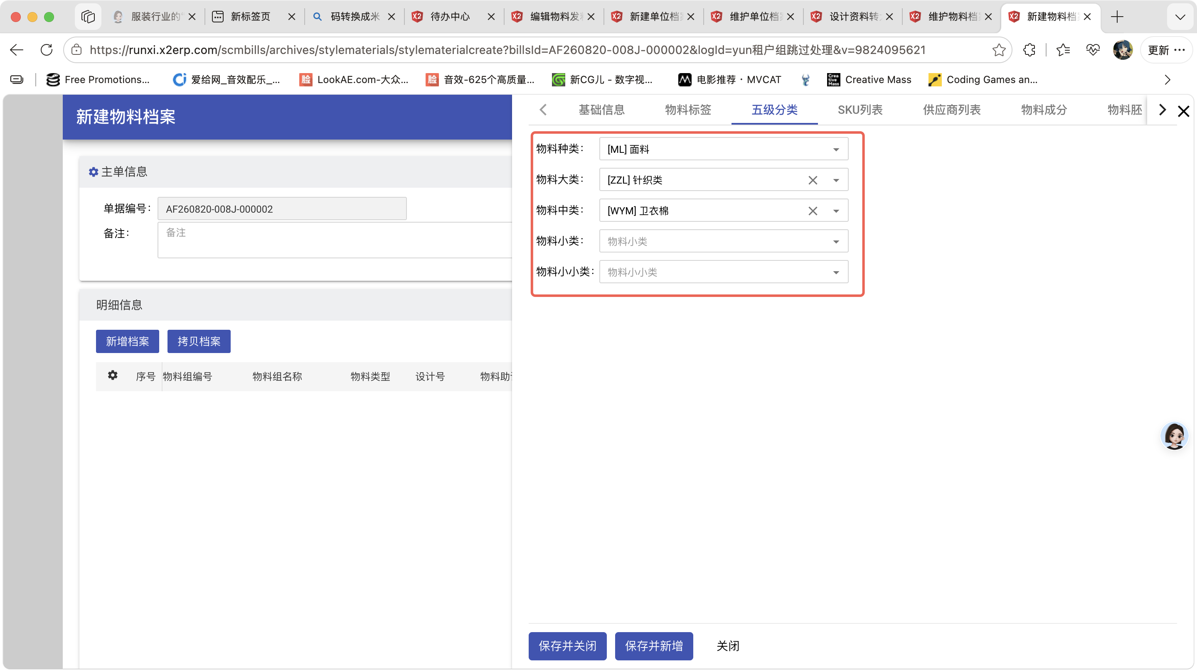Switch to the 物料成分 tab

coord(1043,110)
